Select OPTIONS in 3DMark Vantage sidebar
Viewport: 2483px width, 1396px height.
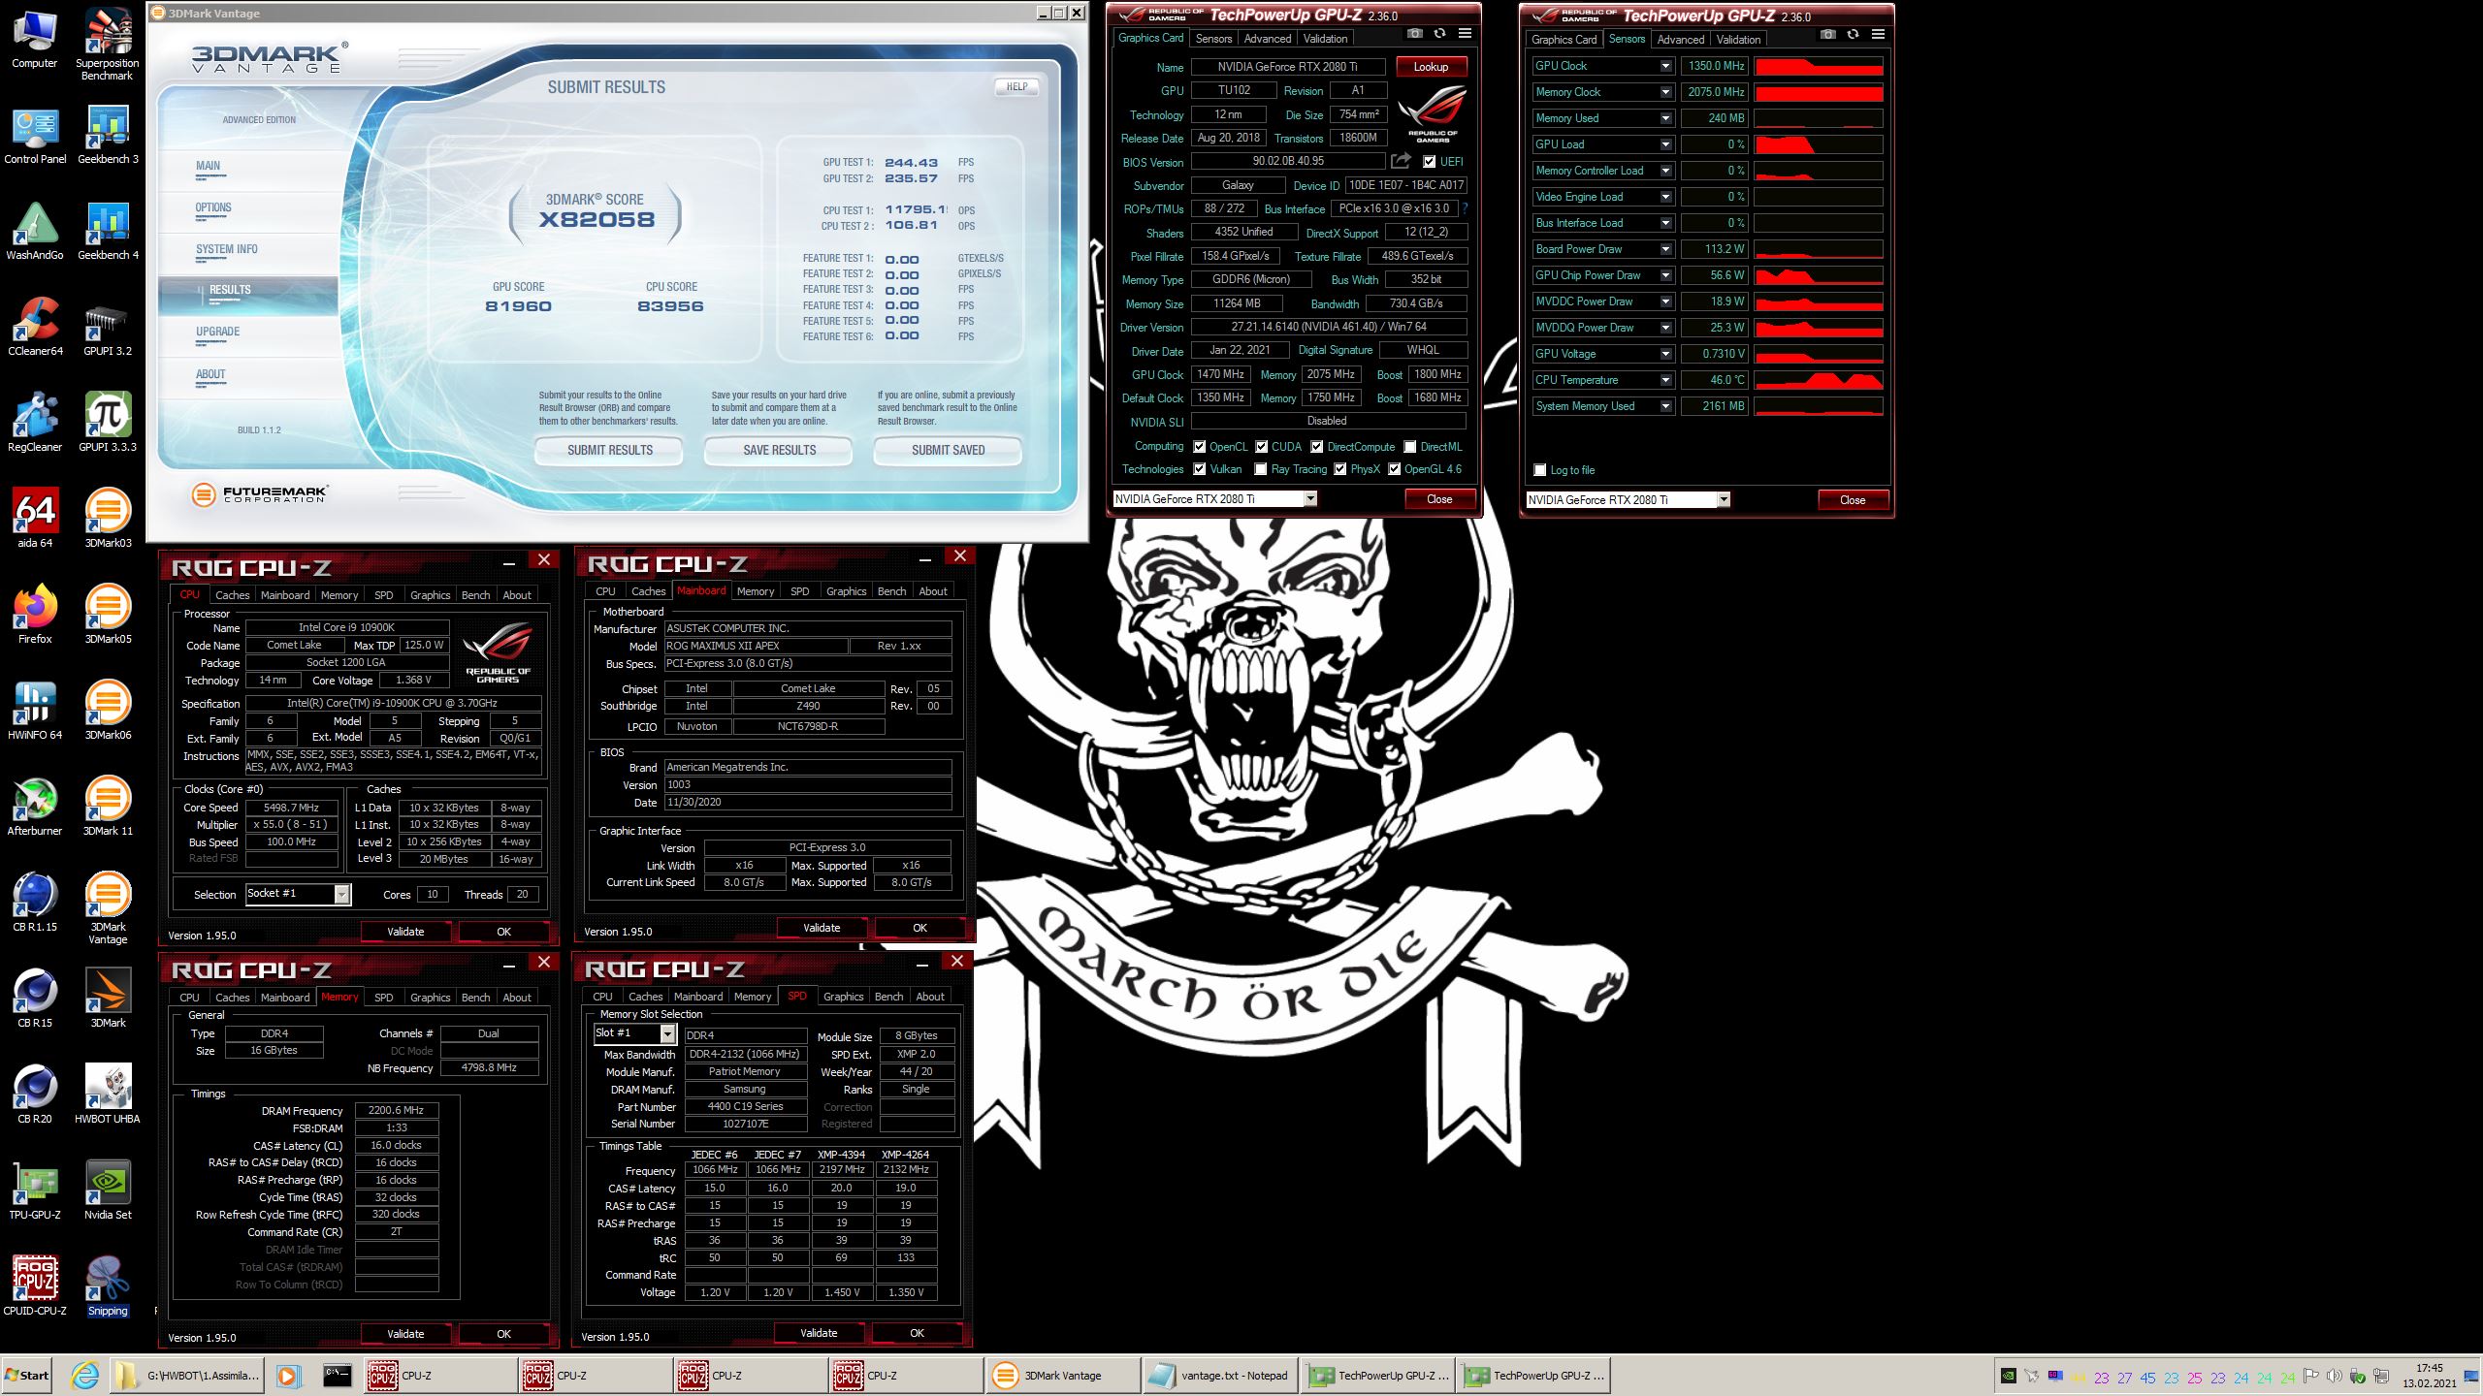[213, 207]
